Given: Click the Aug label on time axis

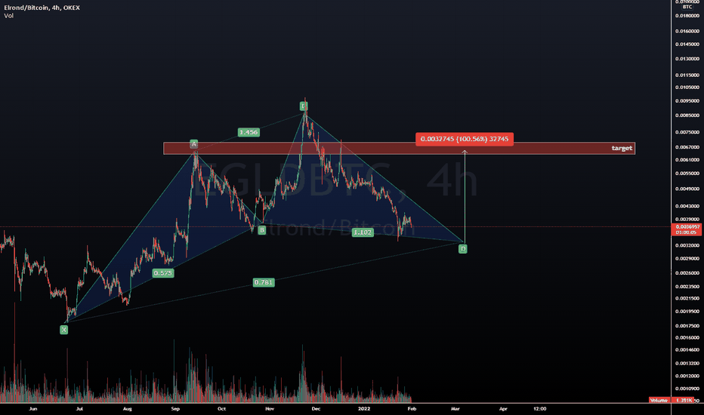Looking at the screenshot, I should [x=127, y=409].
